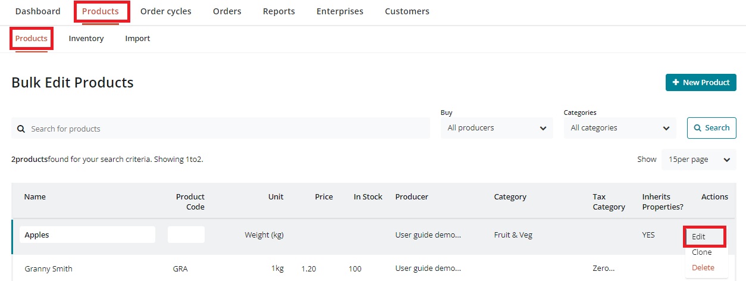Switch to the Inventory tab
Screen dimensions: 746x281
86,39
